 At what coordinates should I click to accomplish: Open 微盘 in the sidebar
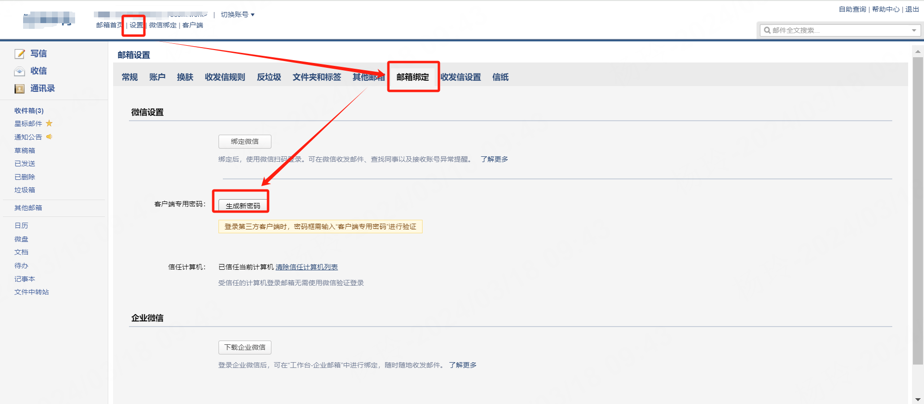pos(21,239)
